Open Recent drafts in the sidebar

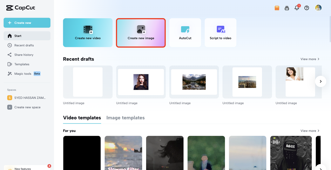(x=27, y=45)
